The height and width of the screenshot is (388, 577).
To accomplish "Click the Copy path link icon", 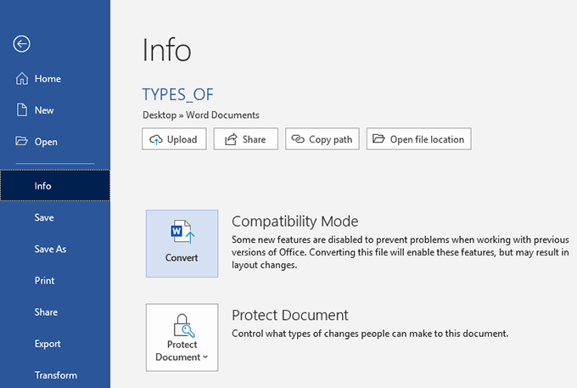I will click(x=298, y=139).
